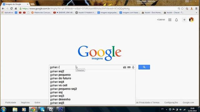Expand the bookmarks bar overflow chevron
Viewport: 200px width, 112px height.
click(197, 12)
